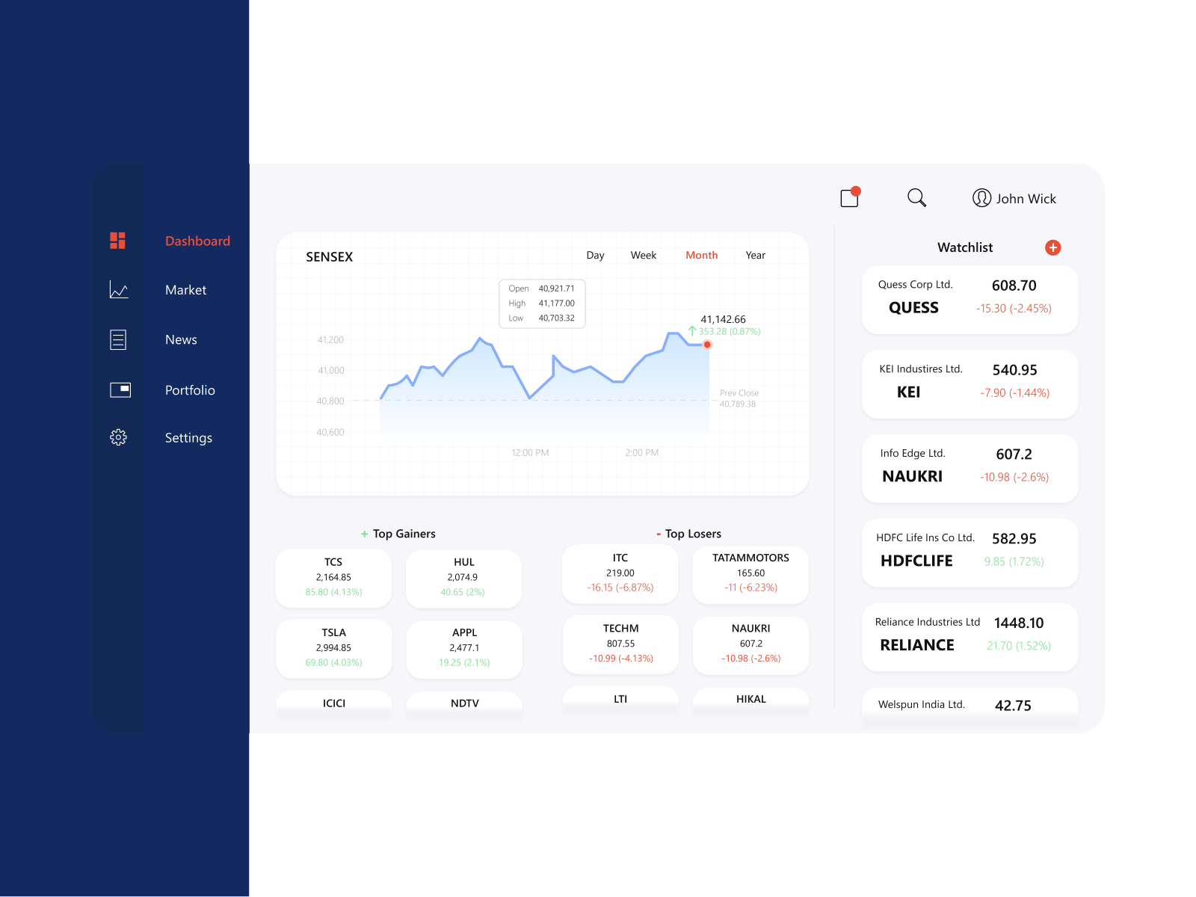Expand the QUESS watchlist card
1196x897 pixels.
click(x=970, y=299)
